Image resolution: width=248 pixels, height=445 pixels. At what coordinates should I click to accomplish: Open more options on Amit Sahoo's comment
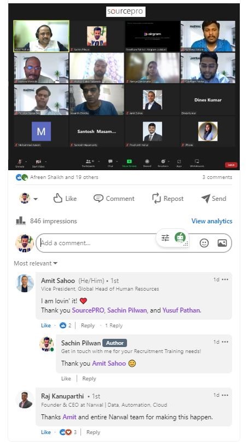[225, 280]
